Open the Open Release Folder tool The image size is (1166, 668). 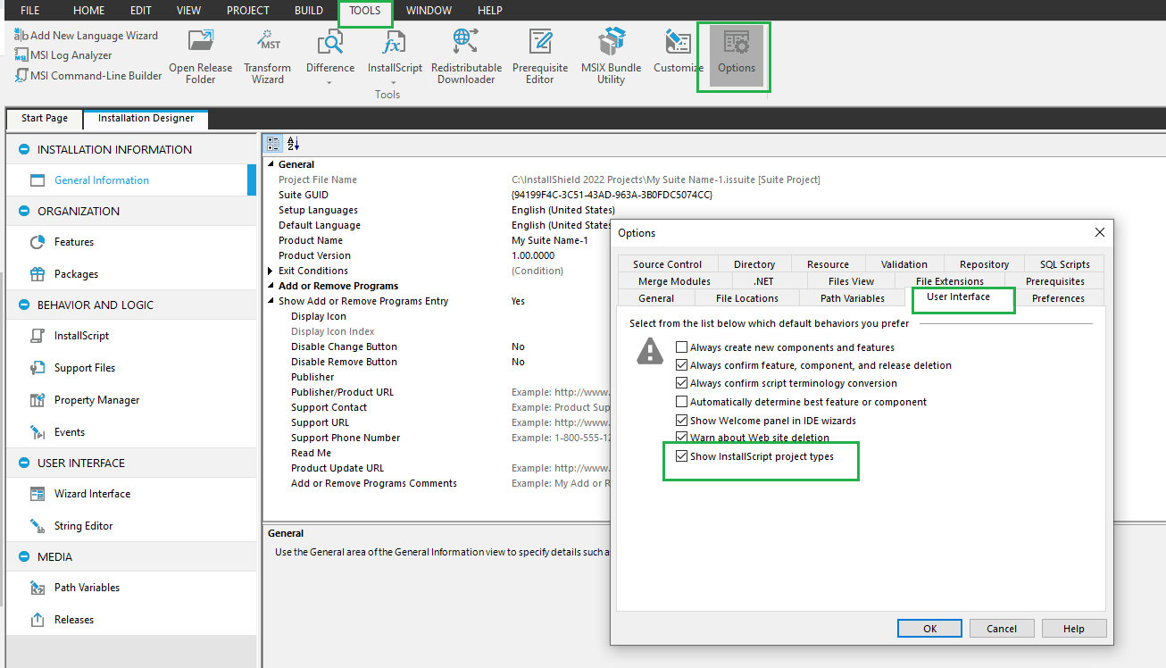tap(200, 55)
